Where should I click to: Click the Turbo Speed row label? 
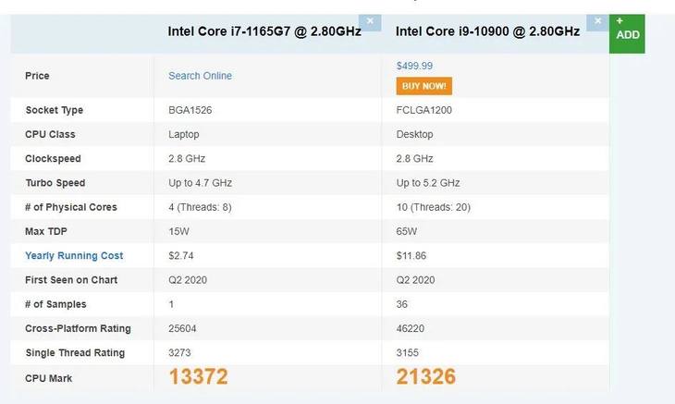tap(55, 183)
